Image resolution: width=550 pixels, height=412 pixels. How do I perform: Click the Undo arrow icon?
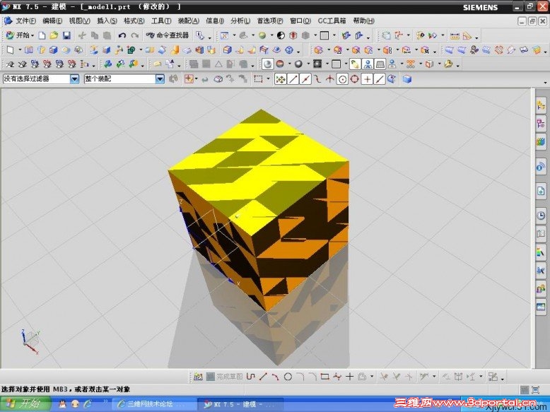point(122,35)
